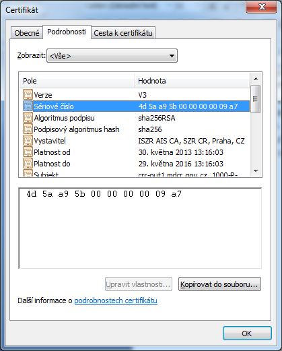Switch to the Obecné tab
This screenshot has width=282, height=351.
27,33
